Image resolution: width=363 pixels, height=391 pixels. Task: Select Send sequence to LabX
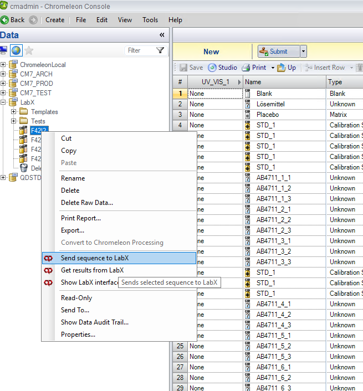pos(119,258)
